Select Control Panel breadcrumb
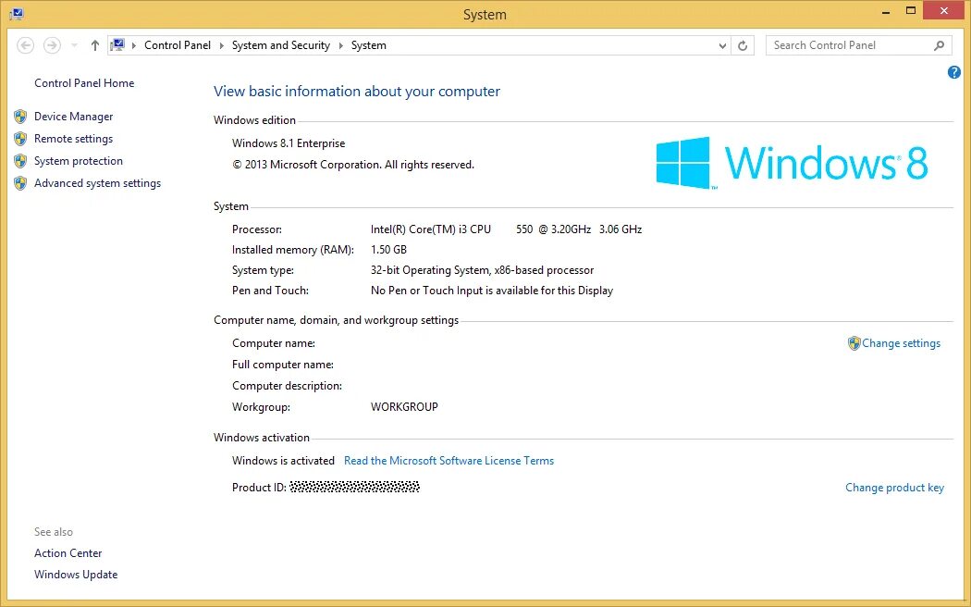 (x=178, y=45)
